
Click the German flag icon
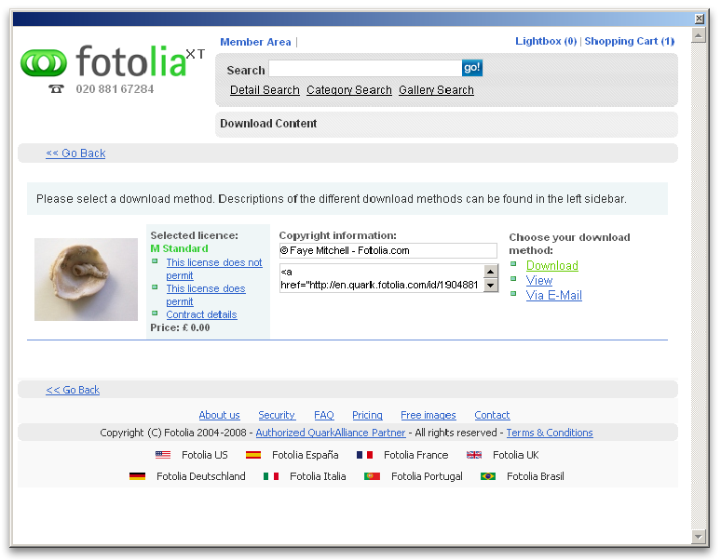(x=137, y=476)
